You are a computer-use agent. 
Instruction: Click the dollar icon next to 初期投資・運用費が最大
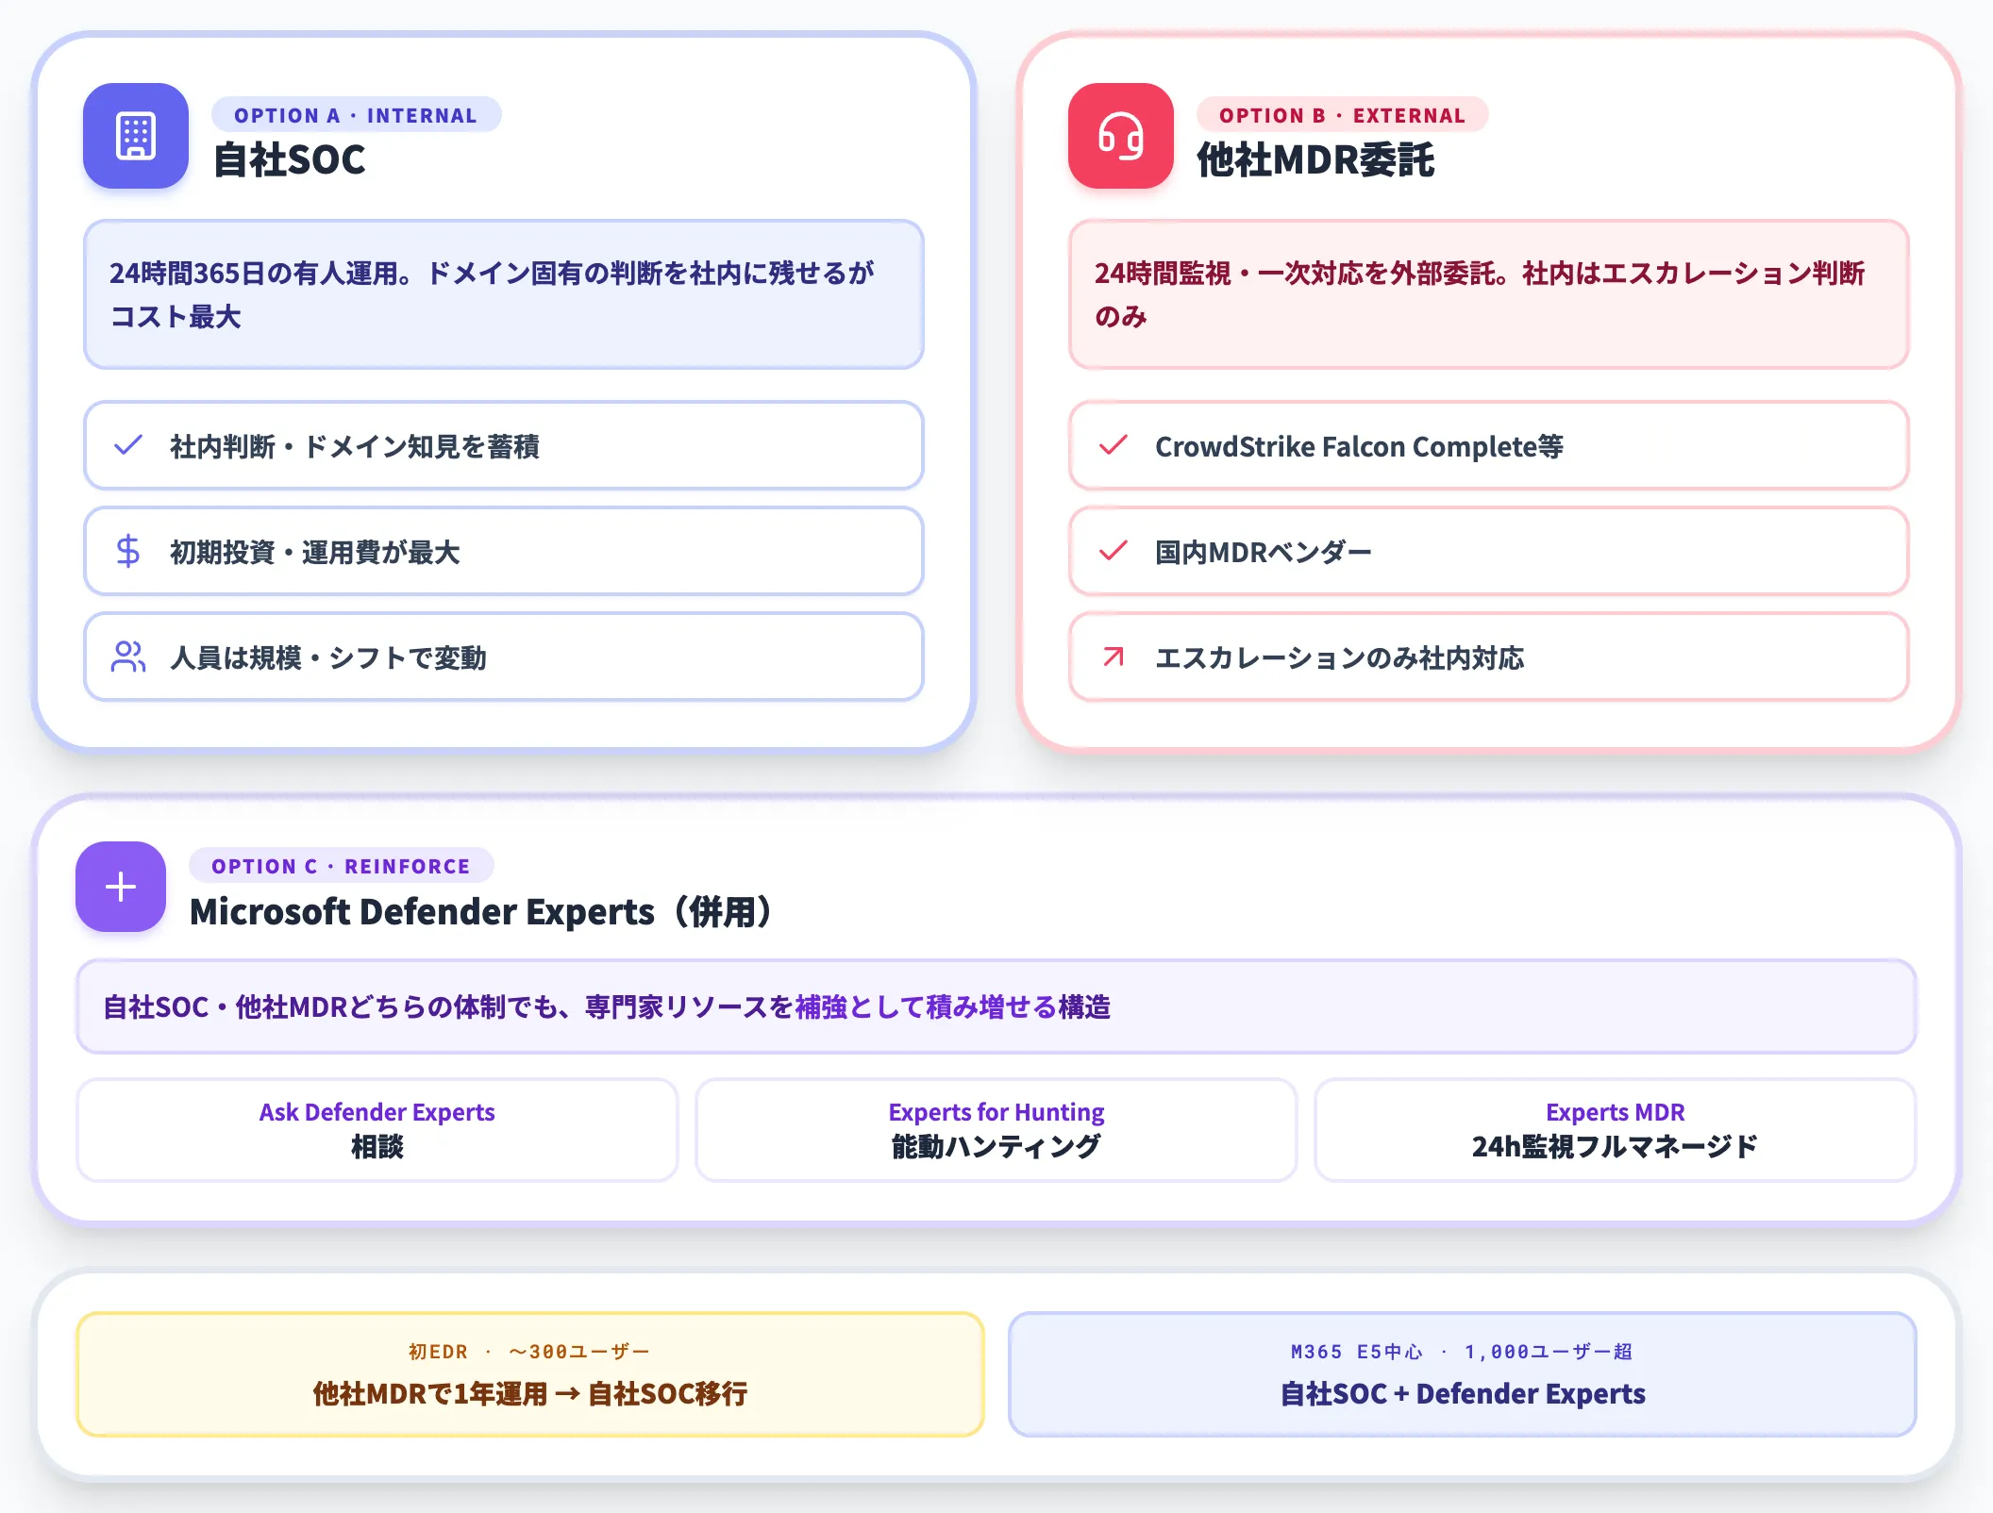point(128,551)
